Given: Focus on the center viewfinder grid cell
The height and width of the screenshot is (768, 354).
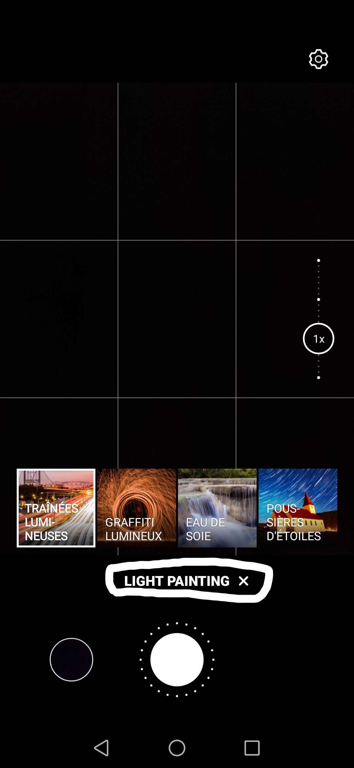Looking at the screenshot, I should tap(177, 319).
